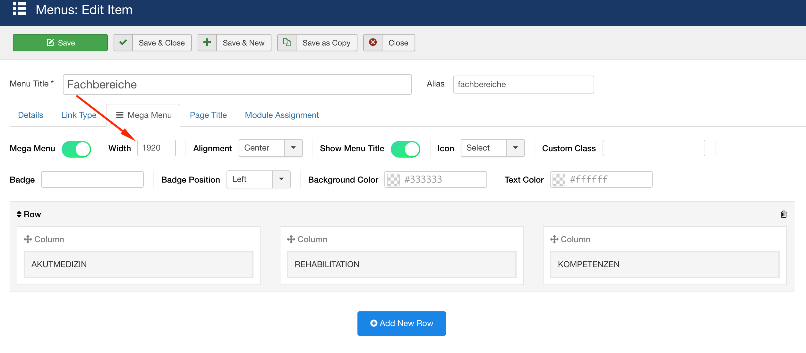Image resolution: width=806 pixels, height=353 pixels.
Task: Disable the Mega Menu toggle
Action: click(x=76, y=149)
